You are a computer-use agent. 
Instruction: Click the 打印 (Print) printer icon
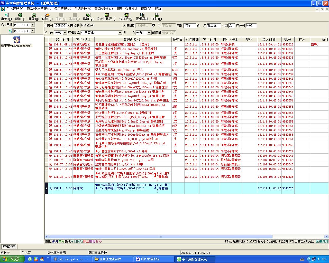point(157,15)
